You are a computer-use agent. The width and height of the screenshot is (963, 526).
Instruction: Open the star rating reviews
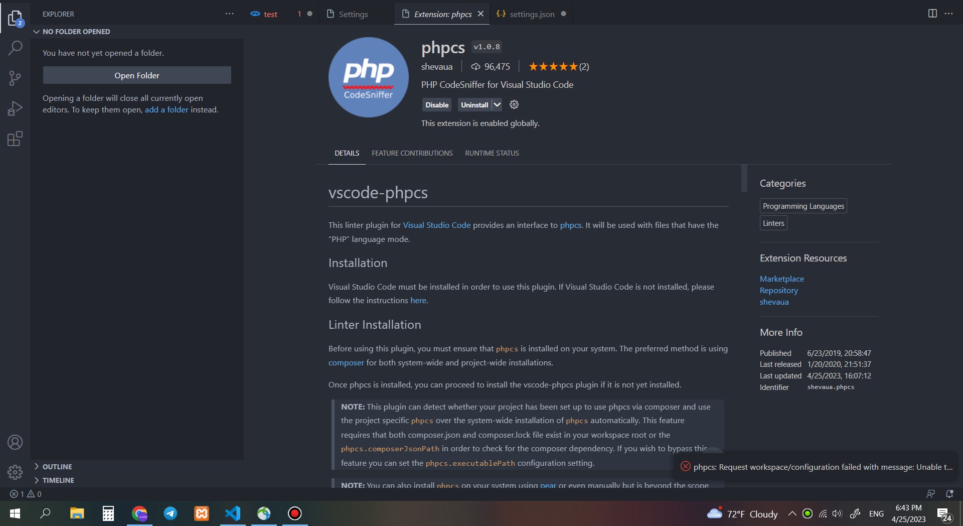pos(559,66)
